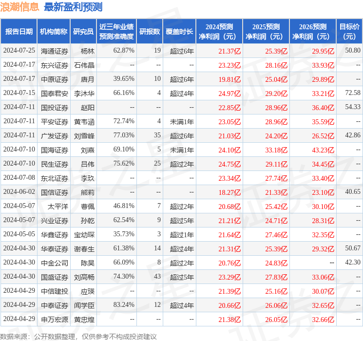The width and height of the screenshot is (363, 341).
Task: Click analyst name 石伟晶
Action: click(x=84, y=65)
